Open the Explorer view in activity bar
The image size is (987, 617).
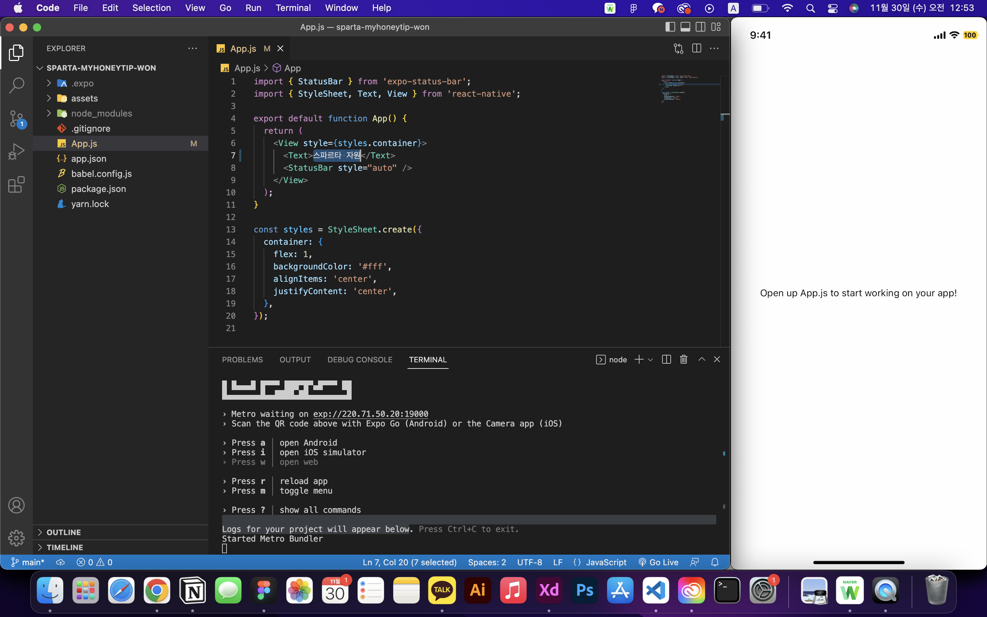[x=16, y=53]
